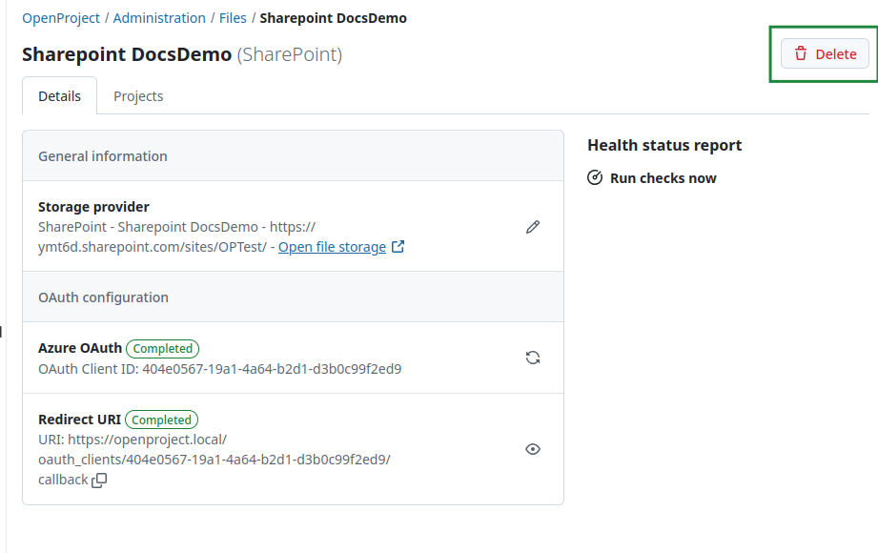Click the Delete button
The width and height of the screenshot is (878, 553).
pyautogui.click(x=824, y=53)
